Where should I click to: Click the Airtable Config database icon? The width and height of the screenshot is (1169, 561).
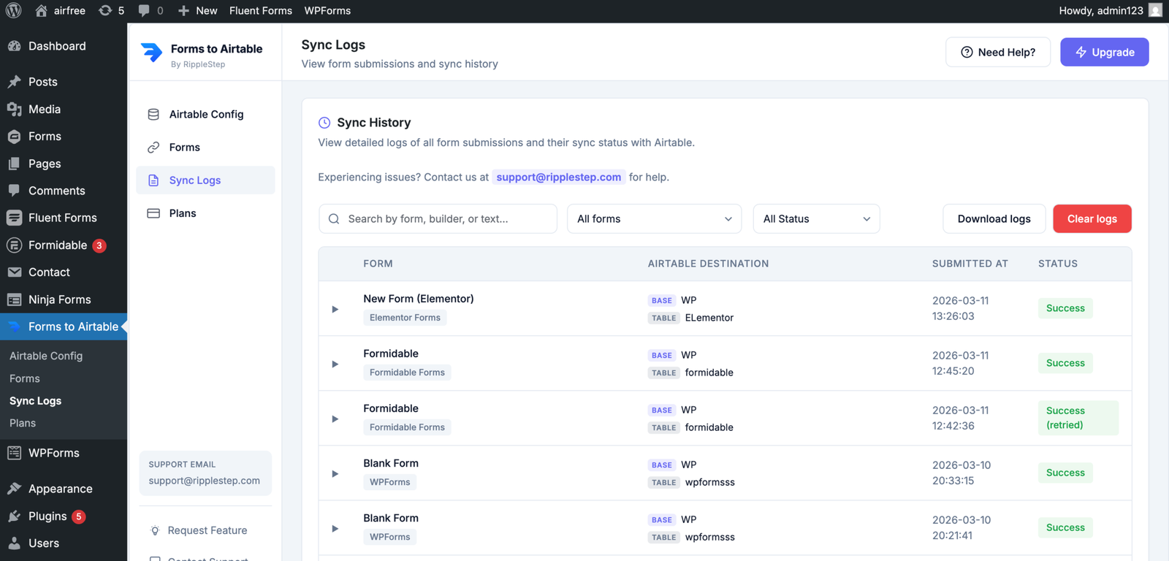[153, 115]
